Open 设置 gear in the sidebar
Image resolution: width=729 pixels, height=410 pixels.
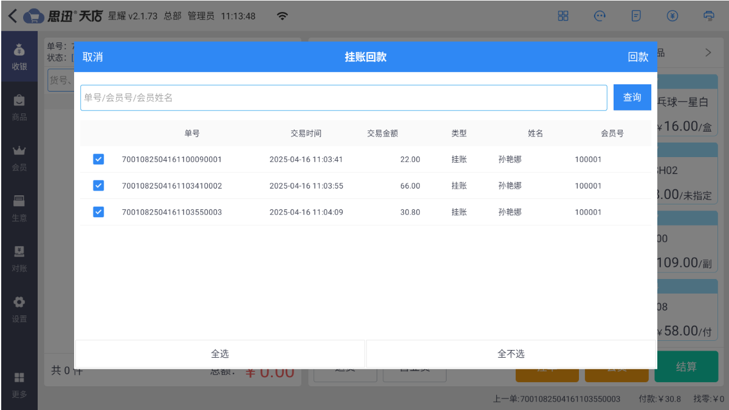coord(19,309)
